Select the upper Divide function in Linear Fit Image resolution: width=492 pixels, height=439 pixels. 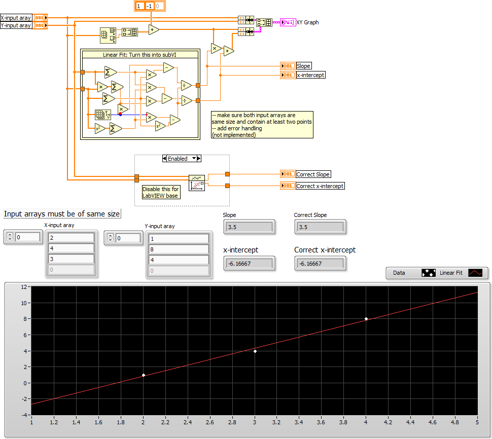tap(186, 85)
